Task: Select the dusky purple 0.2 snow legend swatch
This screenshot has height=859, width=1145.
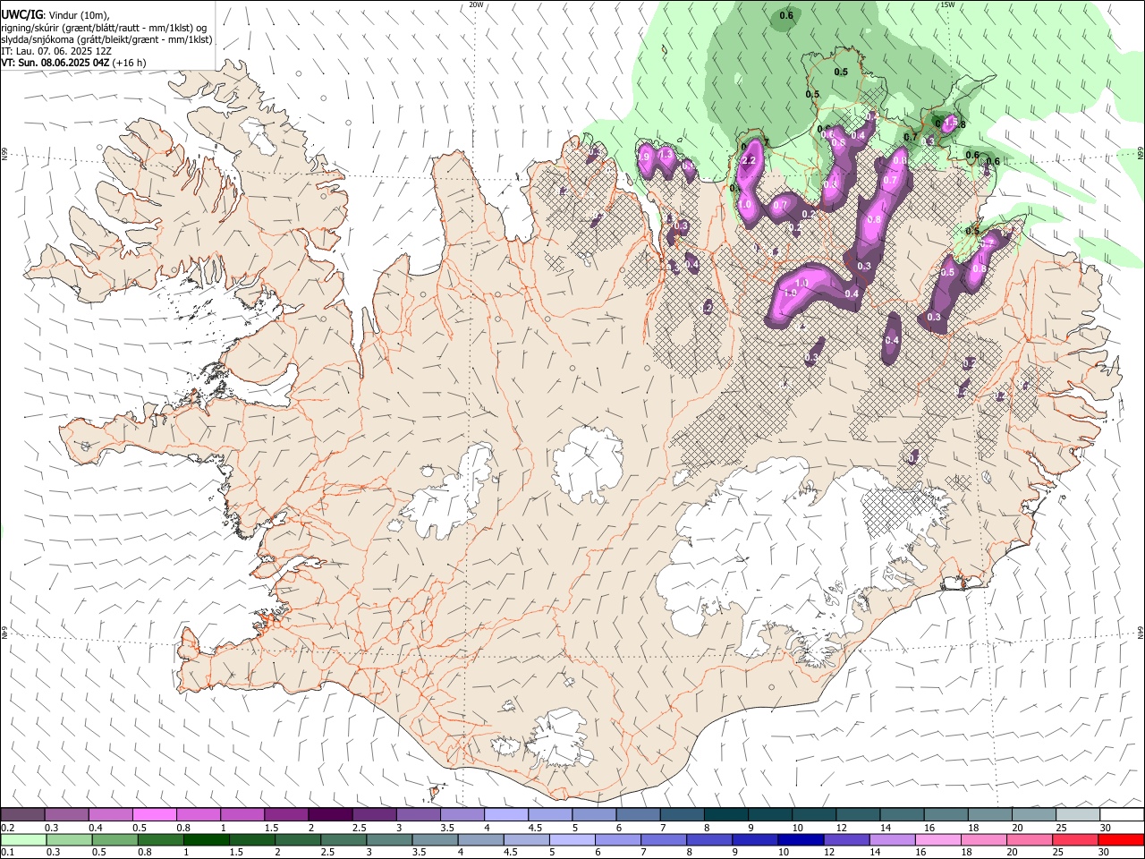Action: coord(22,814)
